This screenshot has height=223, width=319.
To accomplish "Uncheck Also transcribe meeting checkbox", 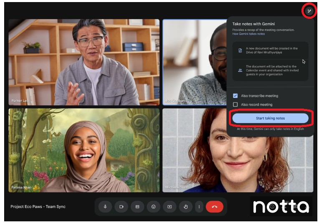I will pyautogui.click(x=235, y=96).
